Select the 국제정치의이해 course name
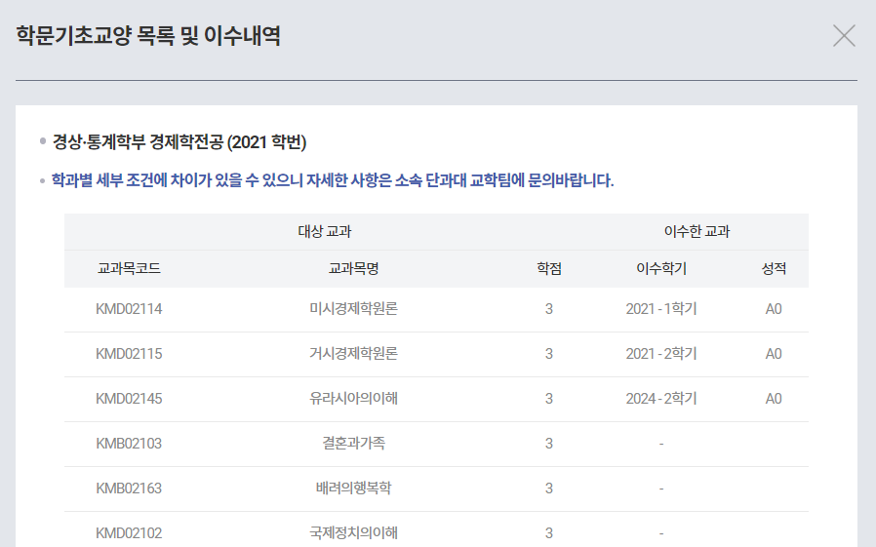Image resolution: width=876 pixels, height=547 pixels. click(x=353, y=532)
